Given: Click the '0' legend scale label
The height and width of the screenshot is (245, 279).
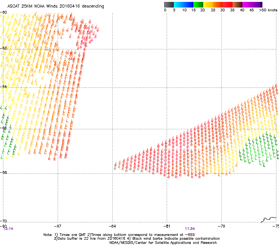Looking at the screenshot, I should click(165, 10).
